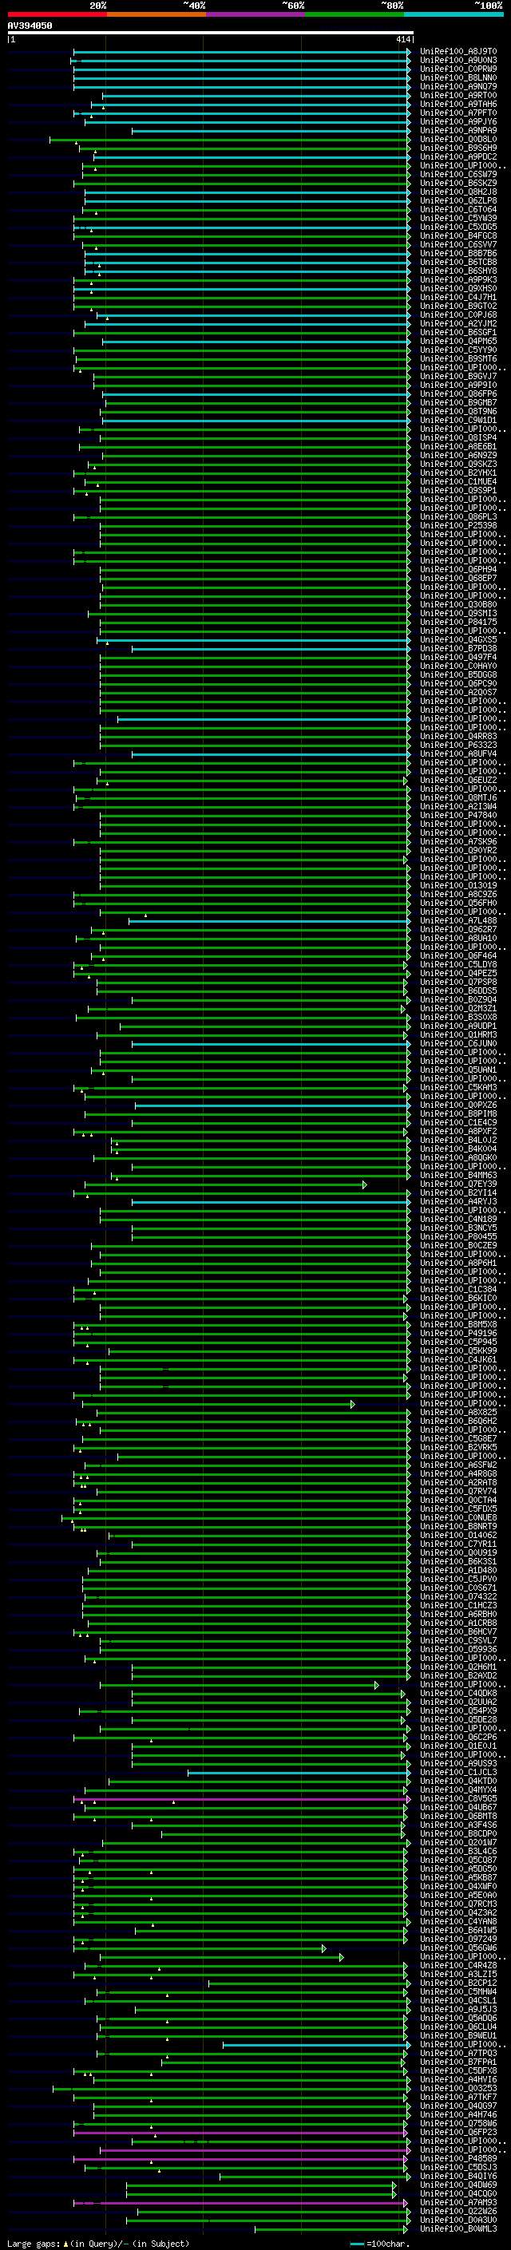Select hit label UniRef100_Q2H6M1

pyautogui.click(x=458, y=1667)
